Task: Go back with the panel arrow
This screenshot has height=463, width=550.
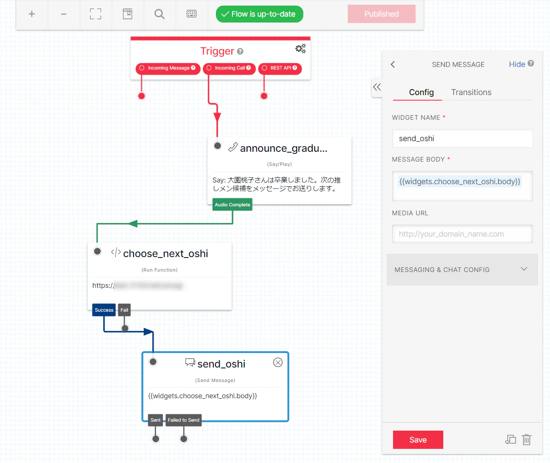Action: 393,64
